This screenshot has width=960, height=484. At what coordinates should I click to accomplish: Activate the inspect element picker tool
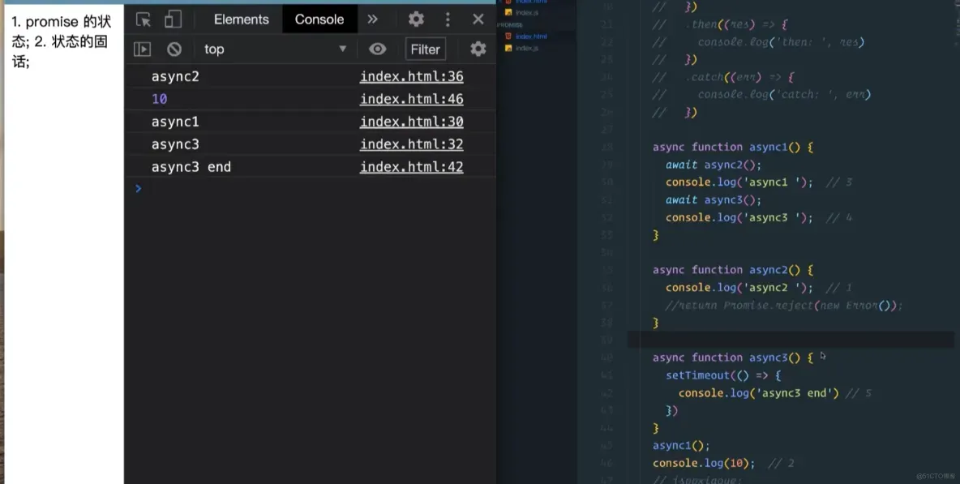pos(144,19)
